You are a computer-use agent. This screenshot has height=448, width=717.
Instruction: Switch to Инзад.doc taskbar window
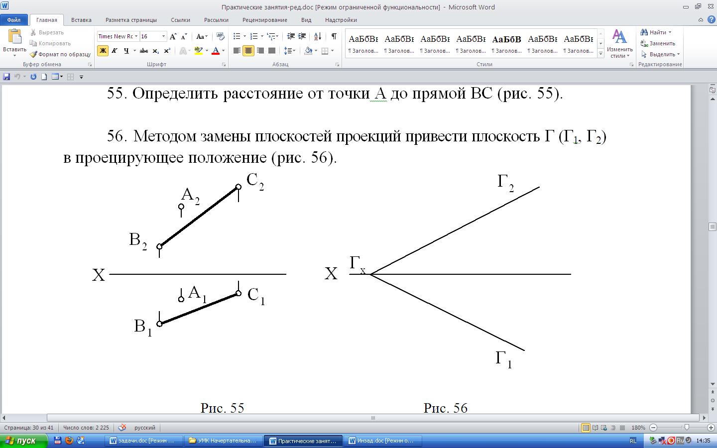click(382, 441)
